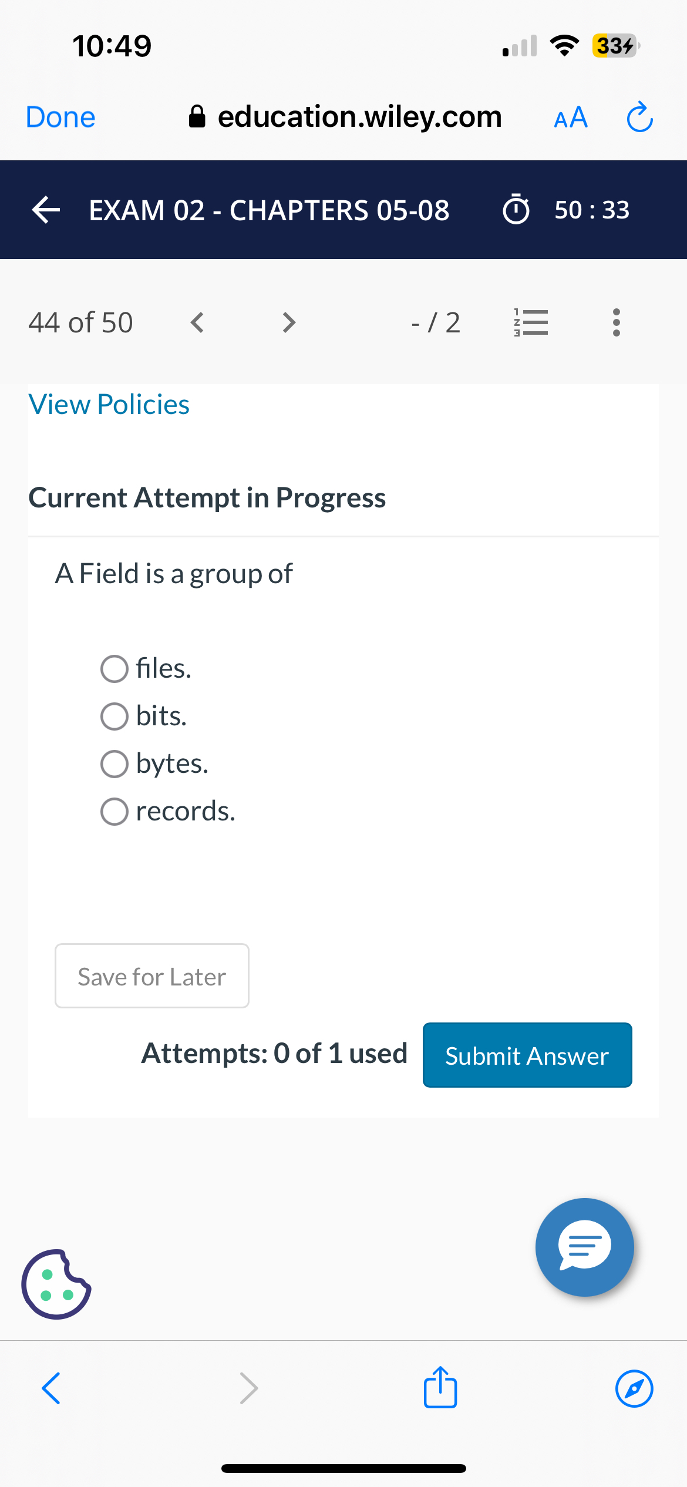Screen dimensions: 687x1487
Task: Choose 'records.' as the answer
Action: click(x=114, y=811)
